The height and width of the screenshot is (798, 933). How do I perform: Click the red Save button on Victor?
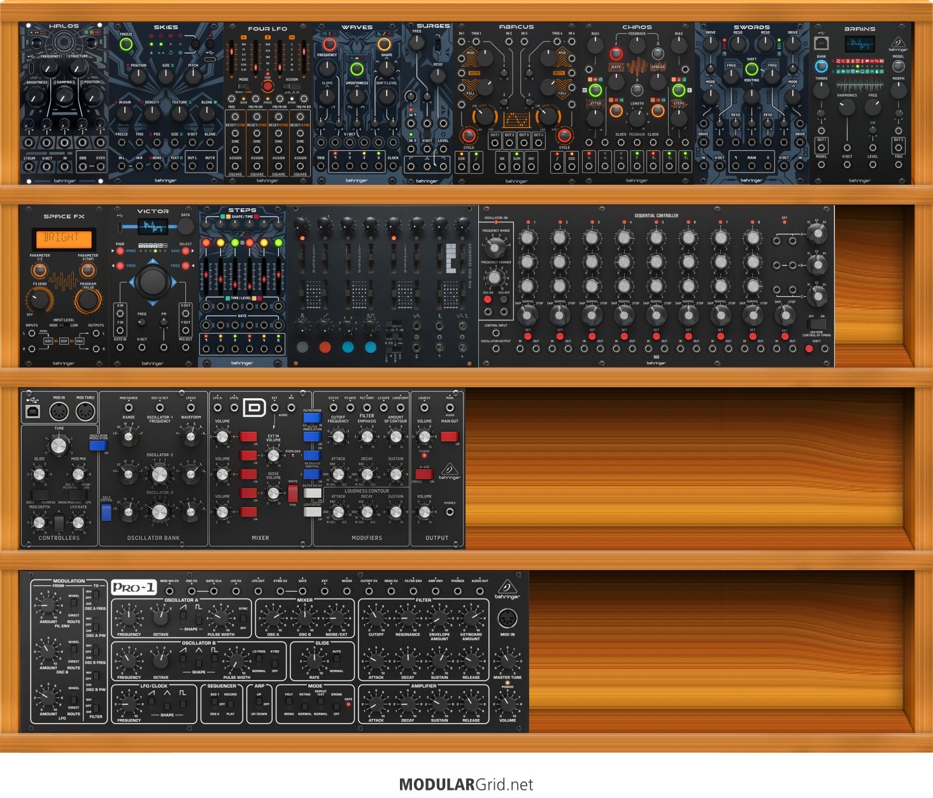click(185, 251)
